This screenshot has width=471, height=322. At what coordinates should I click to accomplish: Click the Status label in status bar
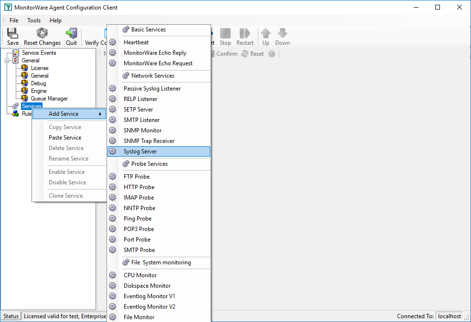coord(11,316)
